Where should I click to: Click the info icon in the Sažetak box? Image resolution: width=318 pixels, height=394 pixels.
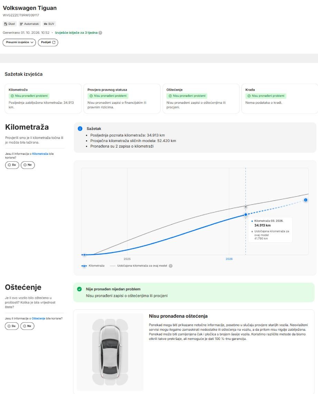point(80,129)
